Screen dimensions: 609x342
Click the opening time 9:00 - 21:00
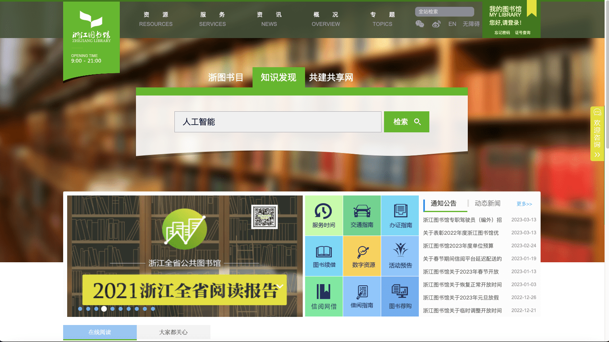(86, 61)
